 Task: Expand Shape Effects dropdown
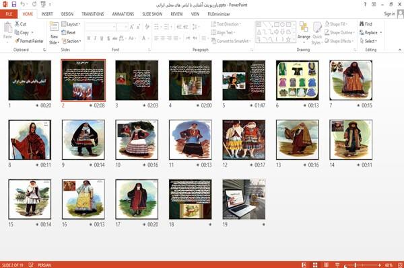click(x=339, y=41)
